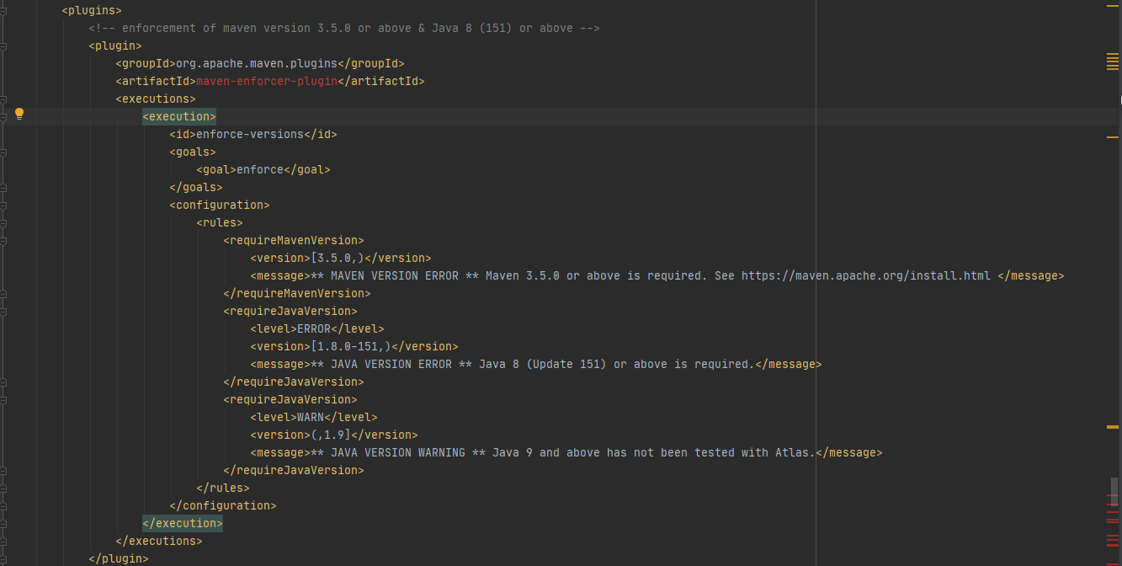This screenshot has width=1122, height=566.
Task: Click the </goals> closing tag
Action: (196, 187)
